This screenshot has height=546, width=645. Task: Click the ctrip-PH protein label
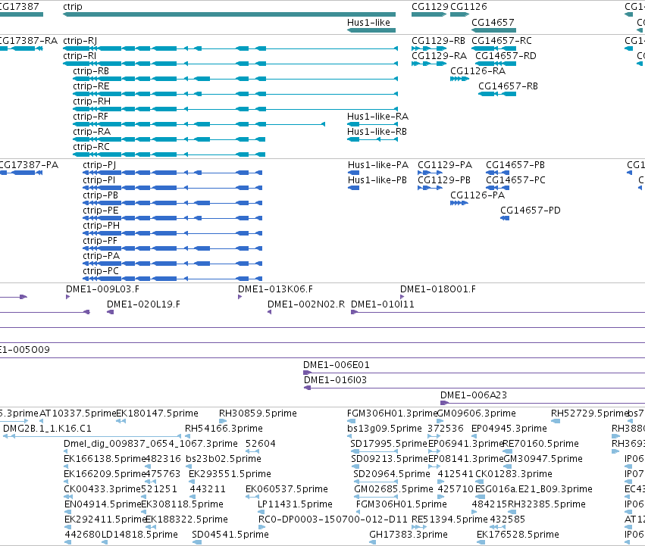102,226
